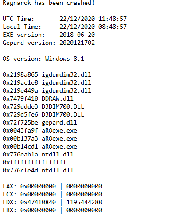
Task: Click the D3DIM700.DLL entry at 0x729d5fe6
Action: 43,114
